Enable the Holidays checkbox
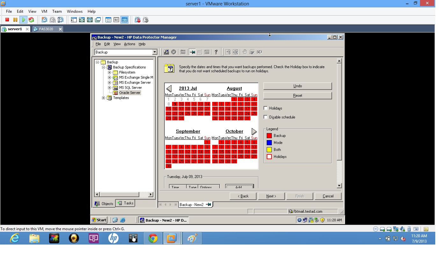Screen dimensions: 448x256 (x=266, y=108)
